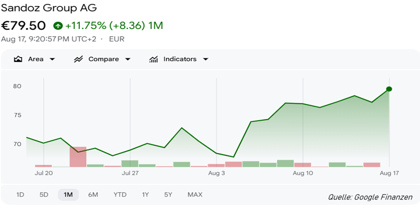Show the 5Y range
Screen dimensions: 420x210
[168, 195]
